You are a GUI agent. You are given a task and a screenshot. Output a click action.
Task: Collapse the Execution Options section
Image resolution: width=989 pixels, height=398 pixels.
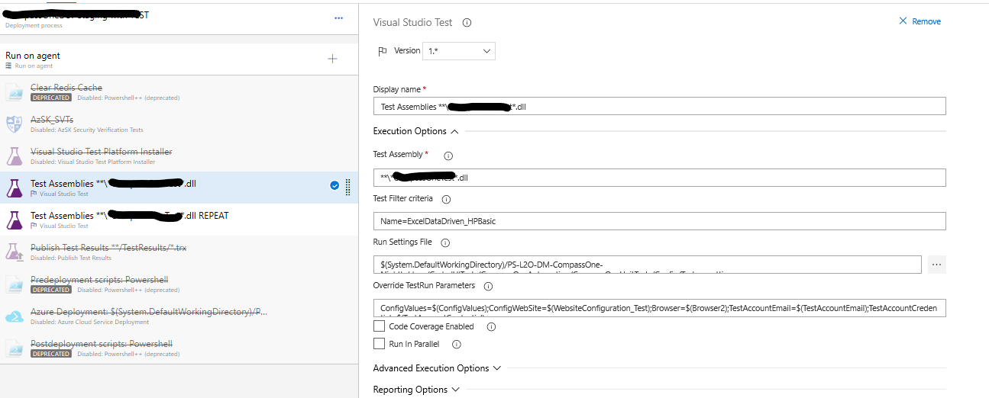pos(415,131)
